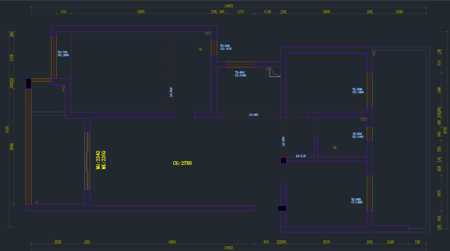Select the LG:300 beam label
This screenshot has height=251, width=450.
(171, 92)
